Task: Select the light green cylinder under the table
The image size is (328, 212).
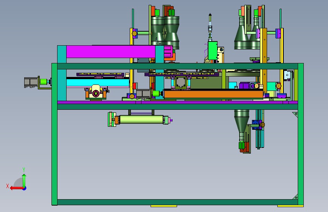Action: pyautogui.click(x=141, y=120)
